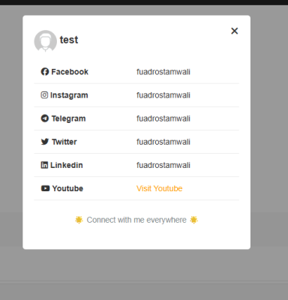Select the Linkedin username value

pos(163,165)
